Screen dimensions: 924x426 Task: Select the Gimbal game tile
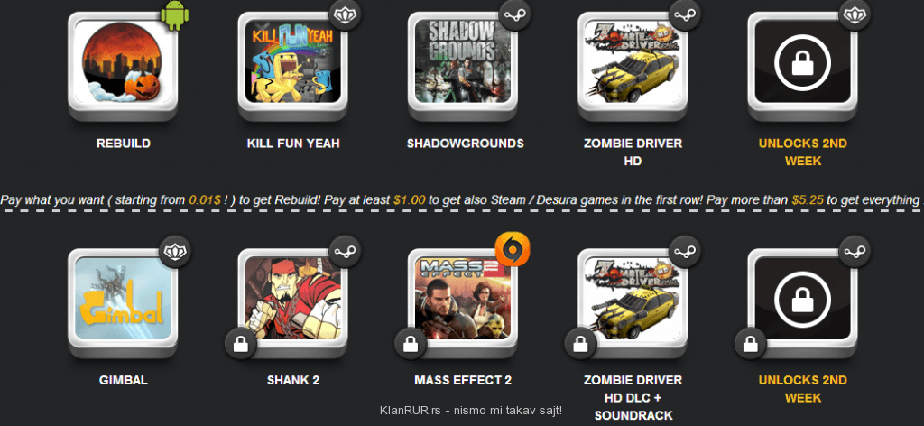pyautogui.click(x=123, y=301)
